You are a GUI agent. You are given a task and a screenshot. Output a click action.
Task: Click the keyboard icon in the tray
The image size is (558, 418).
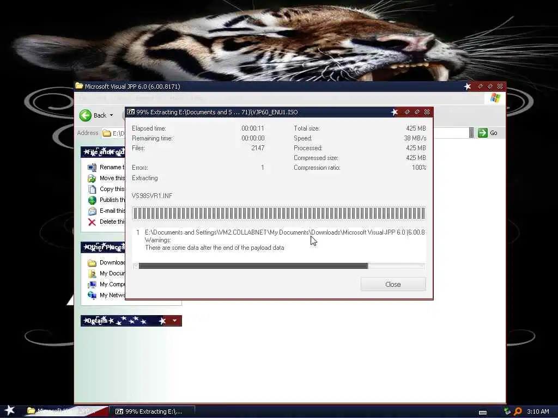pyautogui.click(x=483, y=413)
